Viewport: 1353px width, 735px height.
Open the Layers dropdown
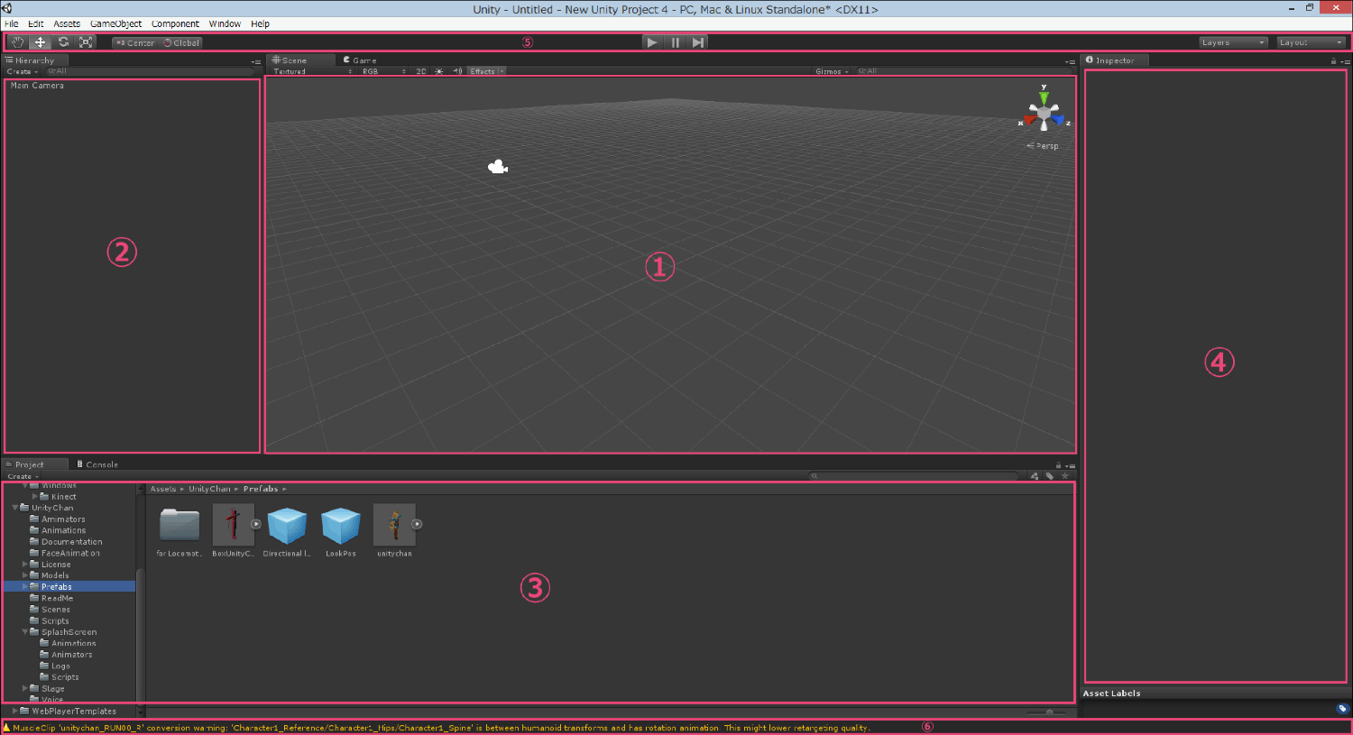(1233, 42)
